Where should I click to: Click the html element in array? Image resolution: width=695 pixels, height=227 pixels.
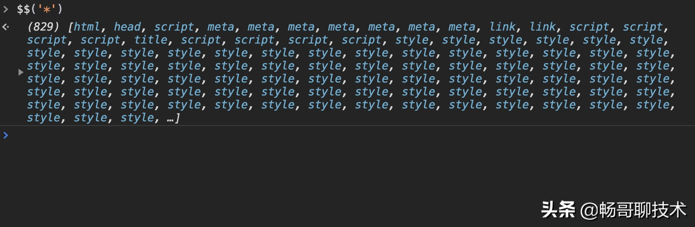(x=87, y=27)
